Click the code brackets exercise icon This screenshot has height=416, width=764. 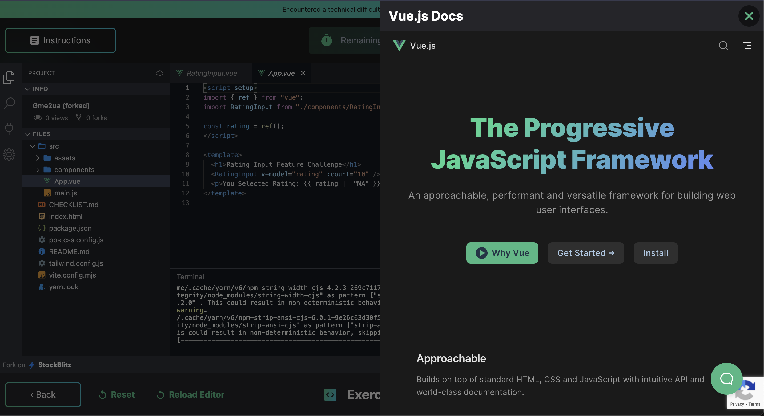click(330, 394)
